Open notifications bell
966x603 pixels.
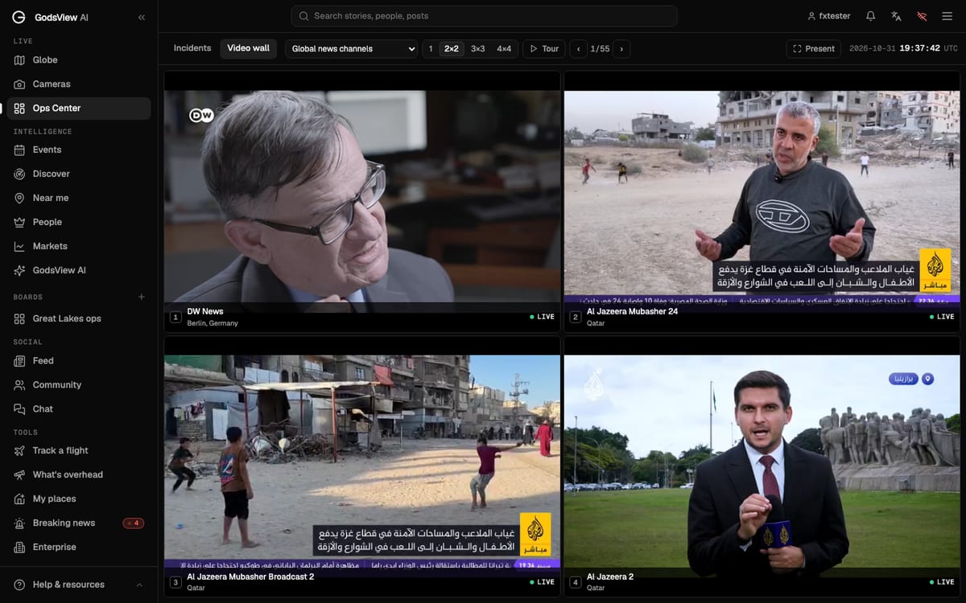[x=870, y=16]
